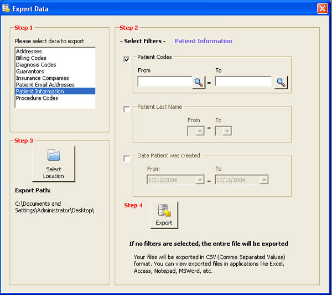Screen dimensions: 332x295
Task: Click the magnifier icon beside Patient Codes To field
Action: [x=281, y=83]
